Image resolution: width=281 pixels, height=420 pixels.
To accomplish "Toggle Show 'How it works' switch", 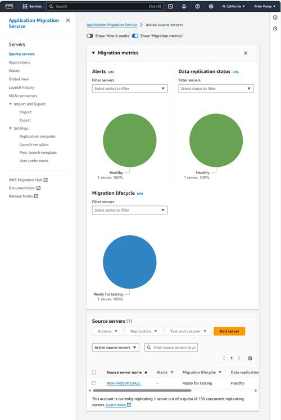I will (90, 35).
